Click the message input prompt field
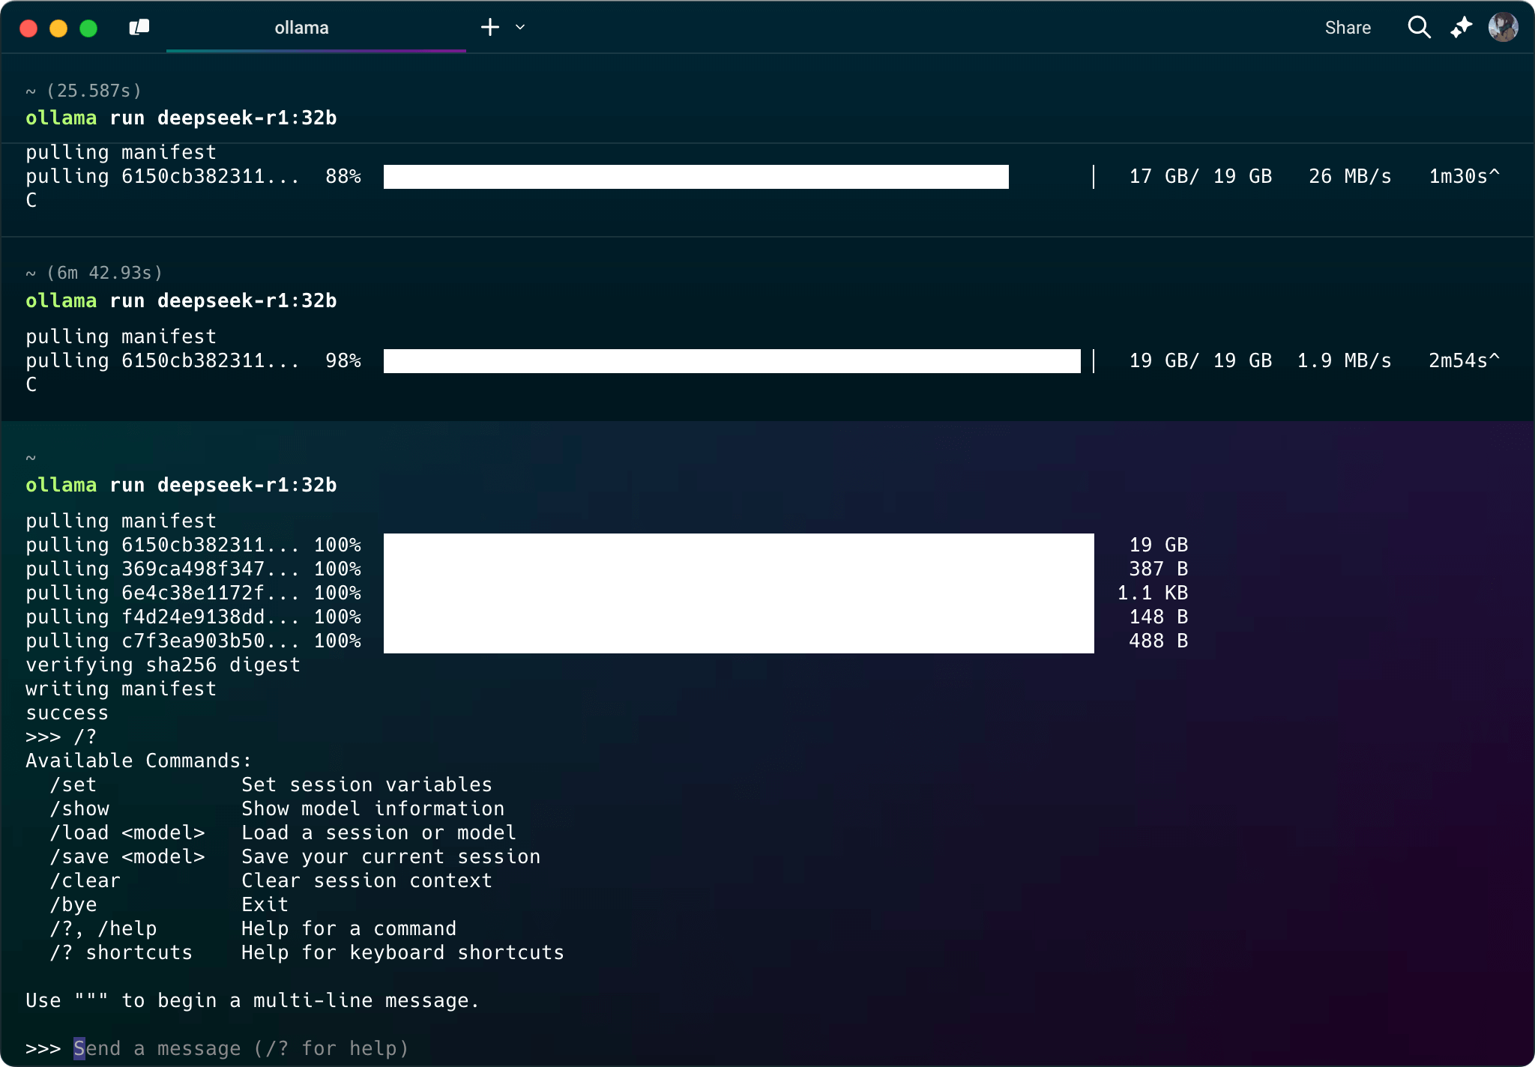The height and width of the screenshot is (1067, 1535). pyautogui.click(x=241, y=1048)
